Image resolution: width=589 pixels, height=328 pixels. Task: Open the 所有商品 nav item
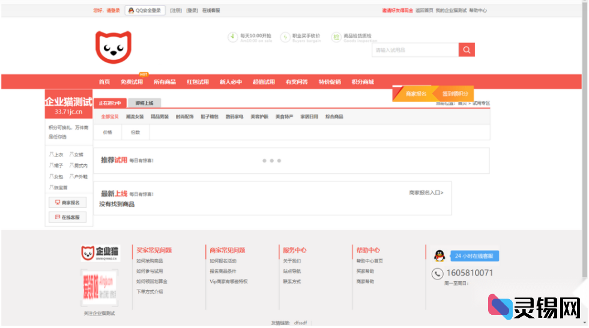click(x=165, y=82)
